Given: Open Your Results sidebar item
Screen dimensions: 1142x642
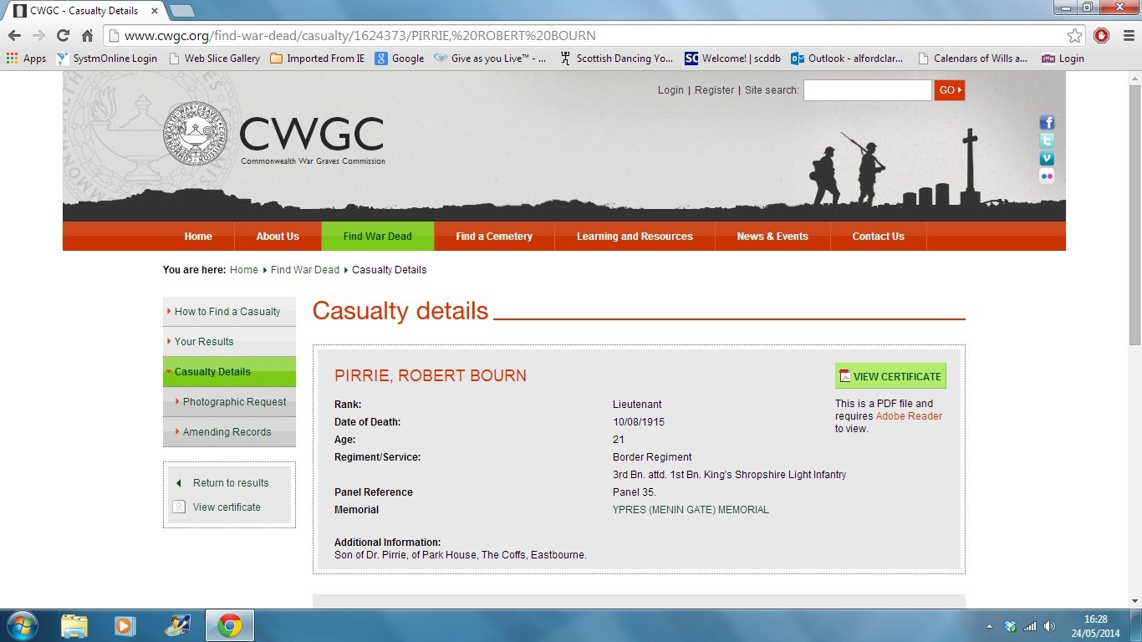Looking at the screenshot, I should pyautogui.click(x=204, y=342).
